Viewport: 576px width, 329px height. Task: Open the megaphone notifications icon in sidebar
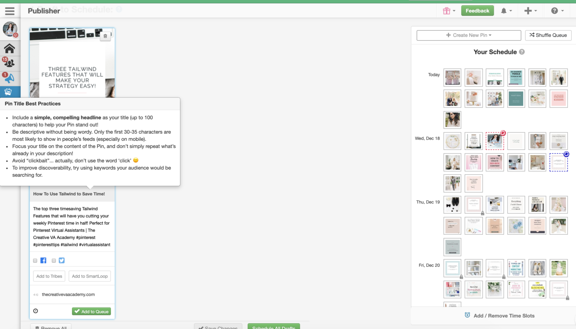tap(9, 78)
